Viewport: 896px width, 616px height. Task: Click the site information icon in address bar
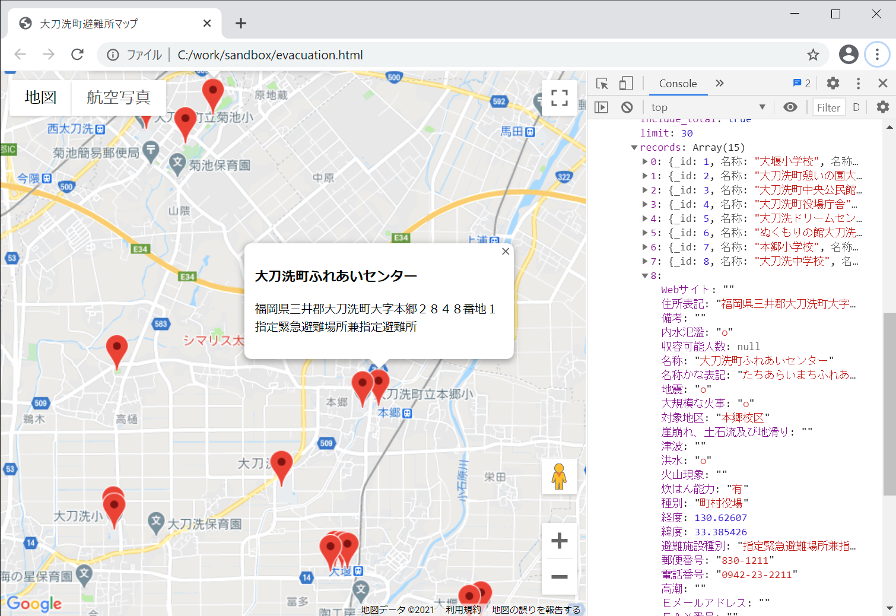click(113, 55)
